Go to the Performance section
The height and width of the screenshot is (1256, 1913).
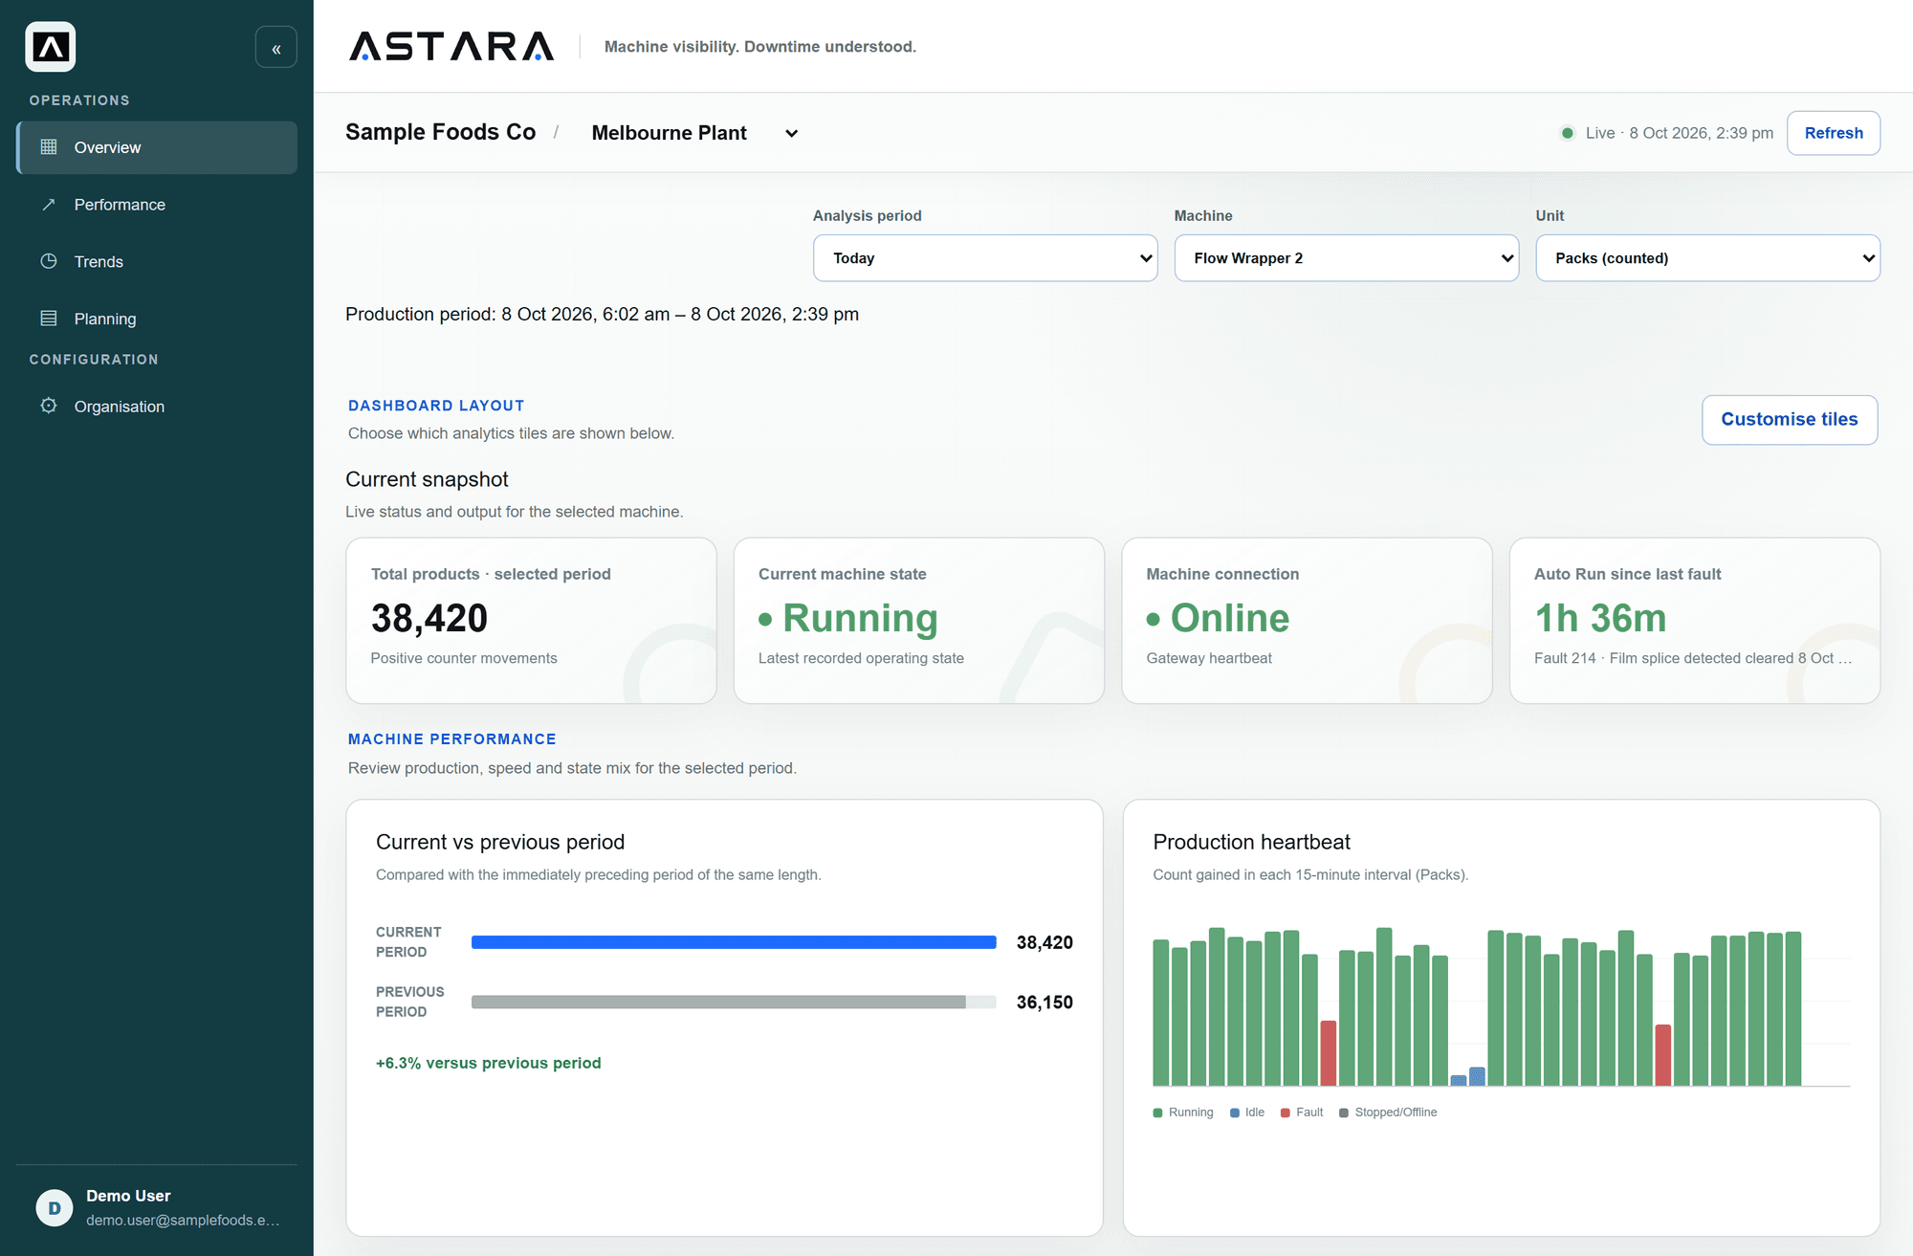(x=157, y=205)
